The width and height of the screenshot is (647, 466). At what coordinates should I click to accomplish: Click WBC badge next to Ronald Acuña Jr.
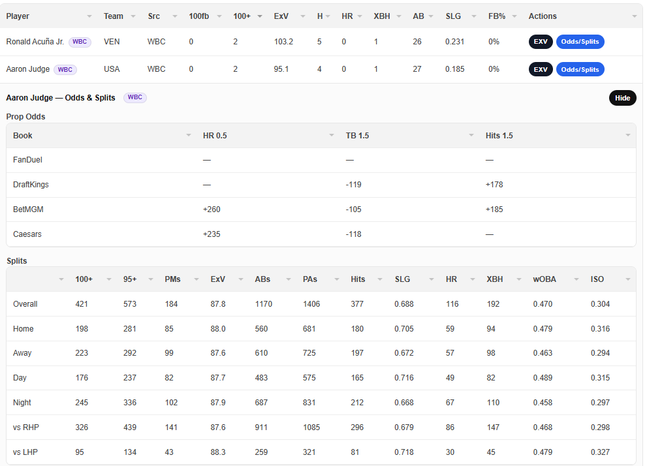[80, 42]
